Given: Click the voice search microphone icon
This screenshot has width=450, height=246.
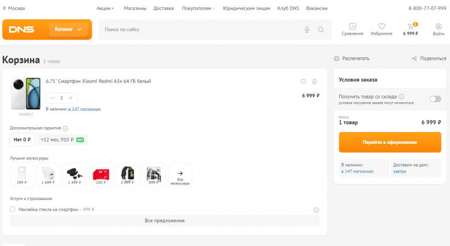Looking at the screenshot, I should tap(307, 29).
